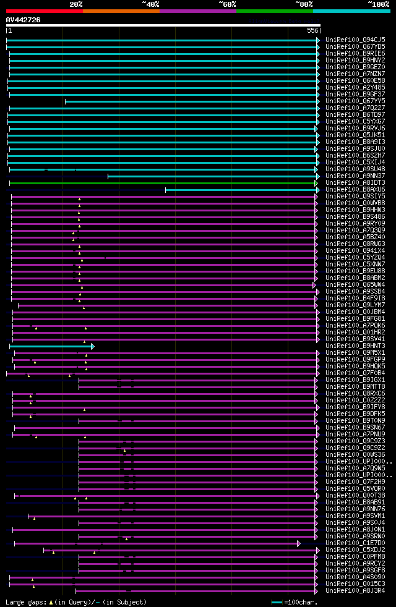396x607 pixels.
Task: Select label UniRef100_B9HHW3
Action: [355, 210]
